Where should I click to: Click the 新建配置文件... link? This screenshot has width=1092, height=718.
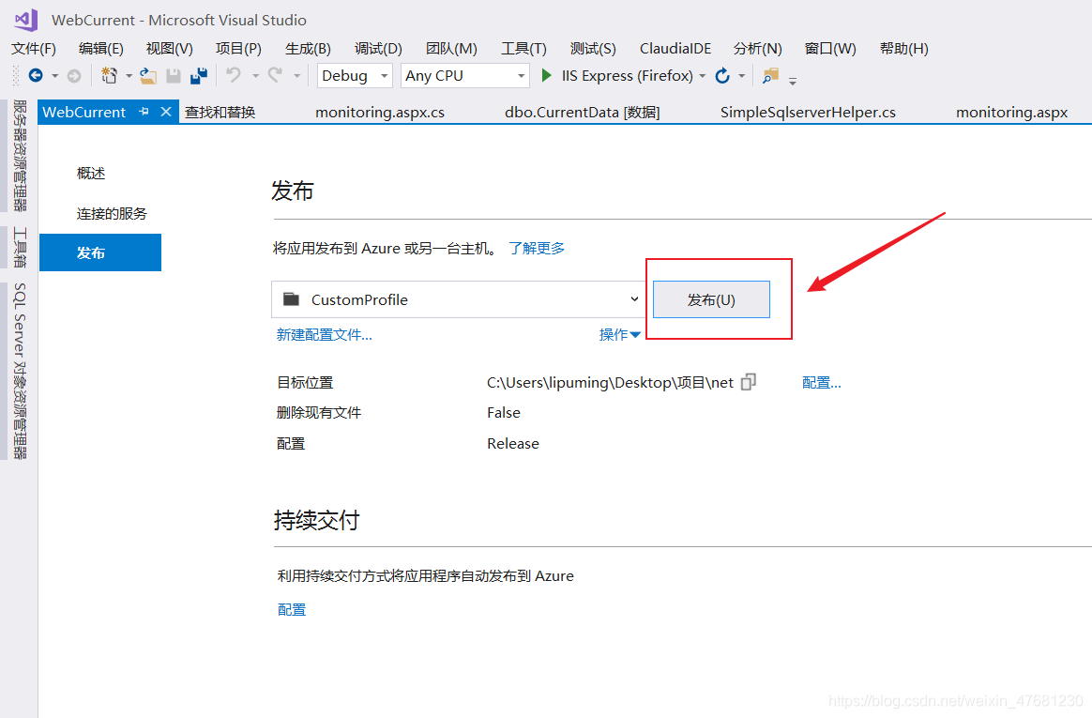point(324,335)
